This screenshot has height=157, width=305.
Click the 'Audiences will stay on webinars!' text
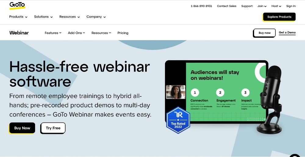(x=215, y=75)
